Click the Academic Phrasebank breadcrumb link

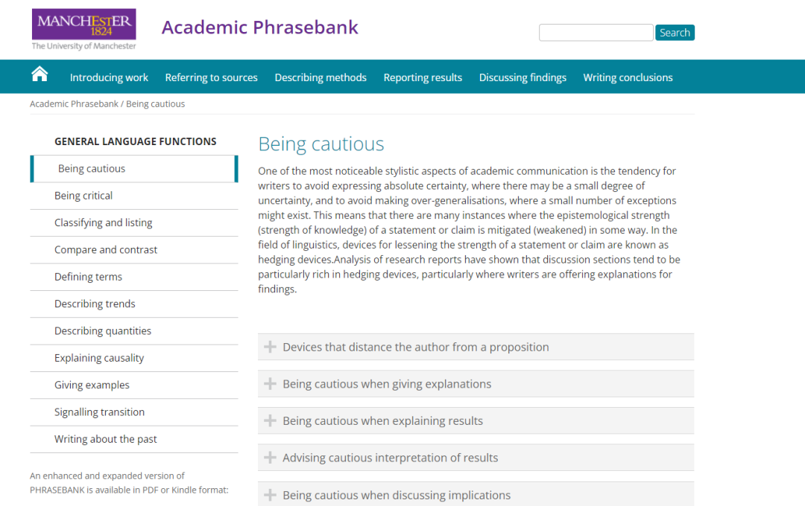click(x=74, y=104)
